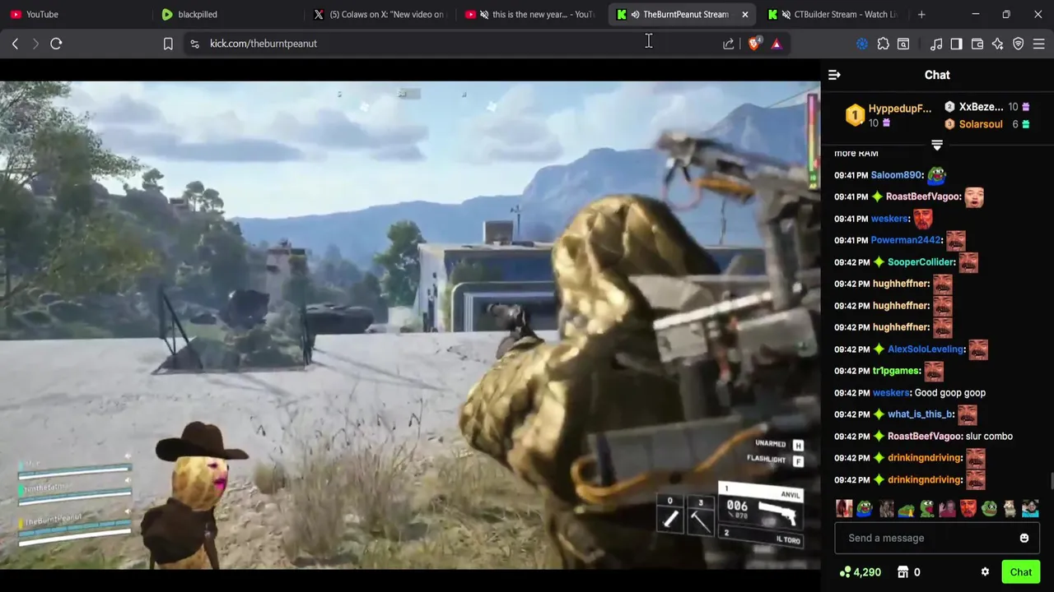Select the red angry face quick emote
Screen dimensions: 1054x592
[x=968, y=509]
